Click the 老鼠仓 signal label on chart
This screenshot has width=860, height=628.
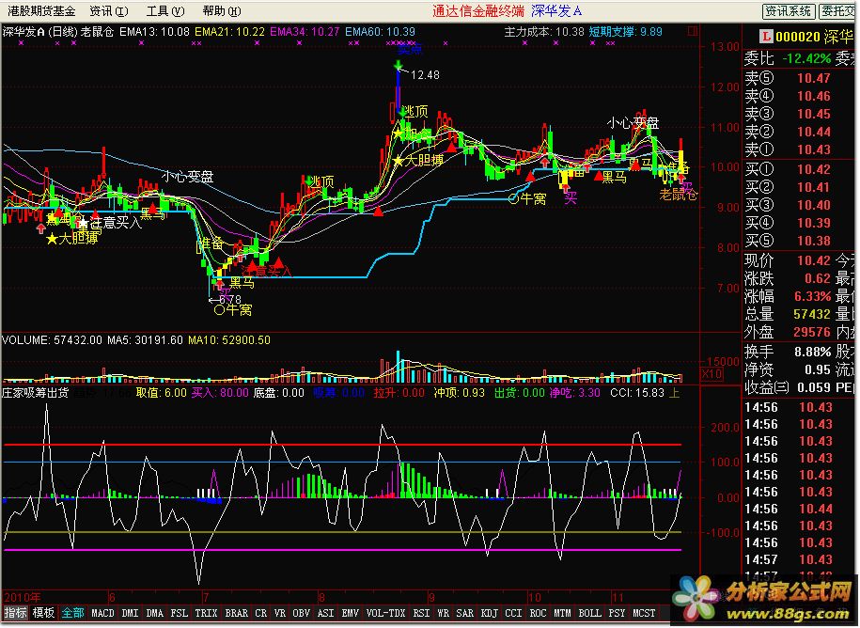tap(678, 195)
